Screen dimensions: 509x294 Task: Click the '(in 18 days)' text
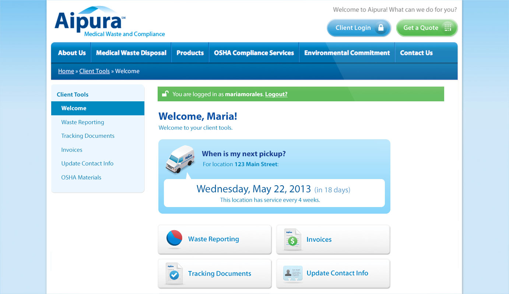point(332,190)
